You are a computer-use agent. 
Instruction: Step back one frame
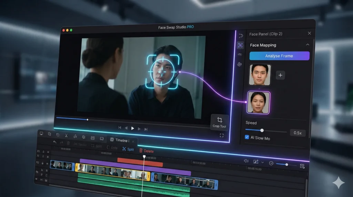click(126, 128)
